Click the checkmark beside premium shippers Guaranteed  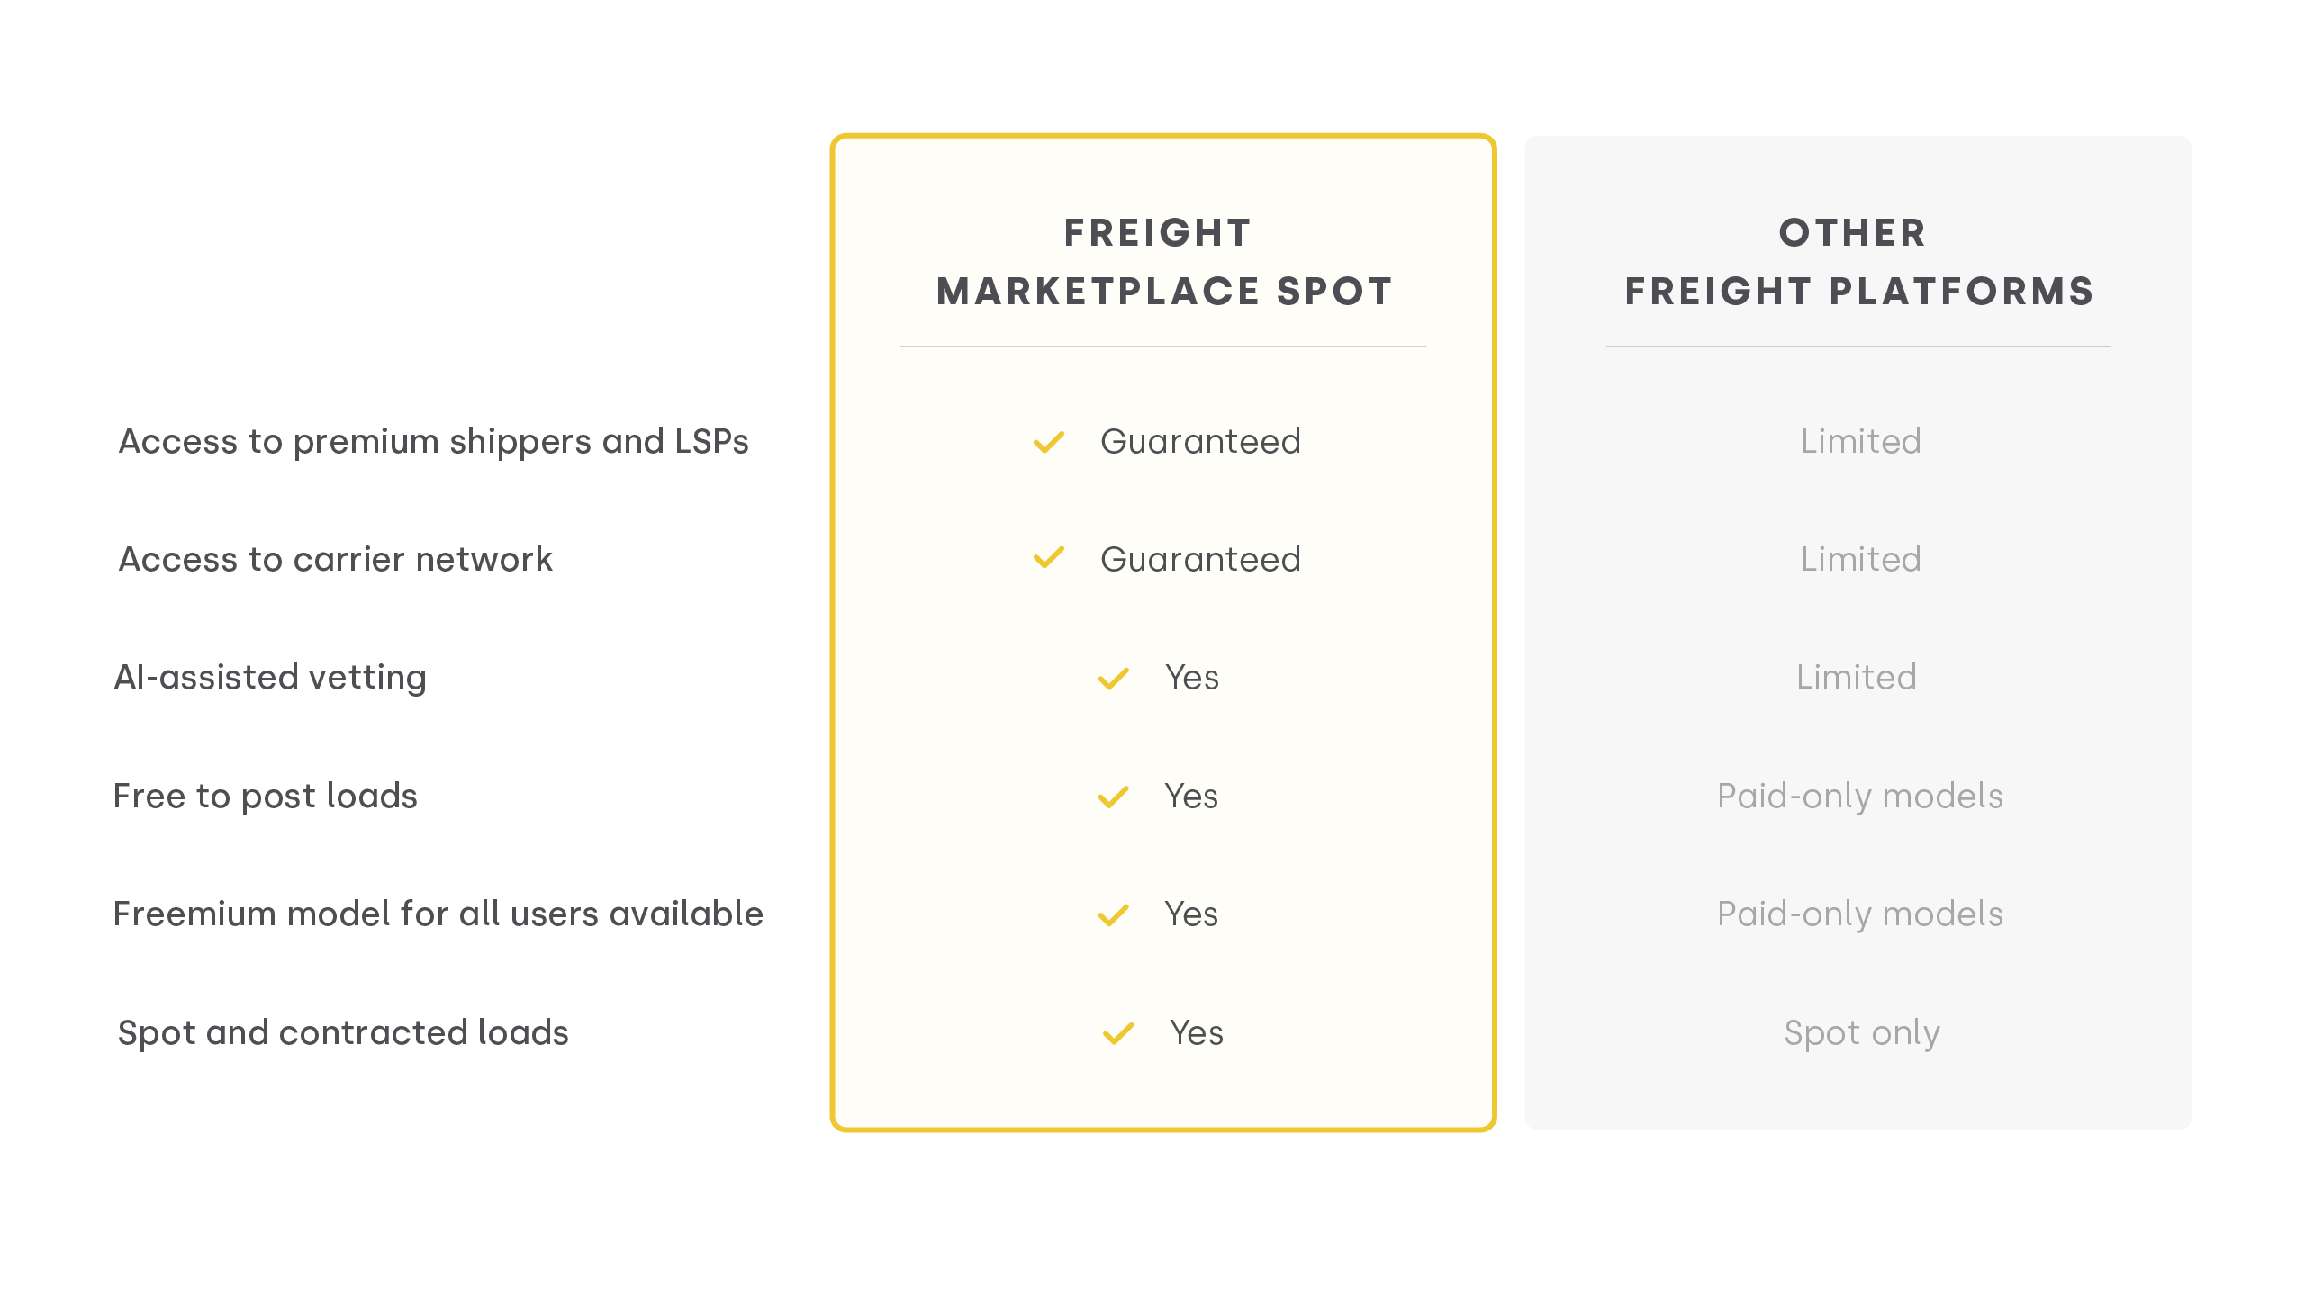click(1048, 442)
